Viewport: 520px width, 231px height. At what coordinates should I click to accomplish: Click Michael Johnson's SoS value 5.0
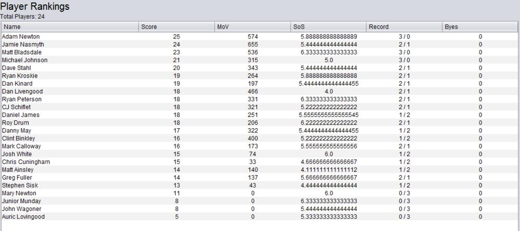pyautogui.click(x=328, y=60)
